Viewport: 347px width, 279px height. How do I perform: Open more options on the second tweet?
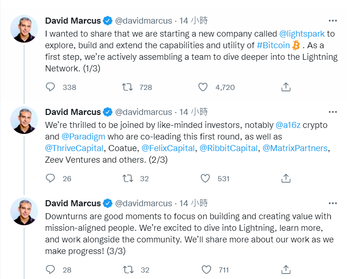[333, 112]
